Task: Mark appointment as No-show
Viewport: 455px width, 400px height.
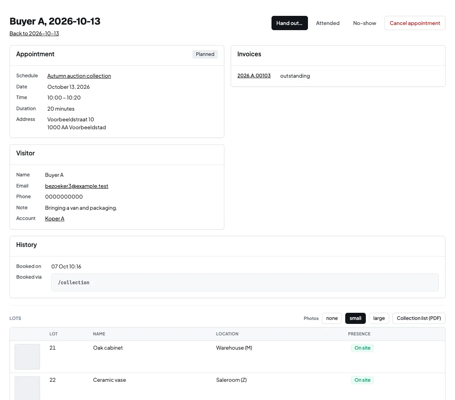Action: (365, 23)
